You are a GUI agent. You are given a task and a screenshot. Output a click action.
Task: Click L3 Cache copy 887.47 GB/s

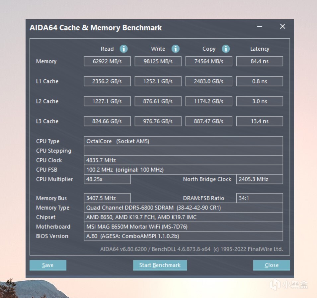pyautogui.click(x=209, y=121)
